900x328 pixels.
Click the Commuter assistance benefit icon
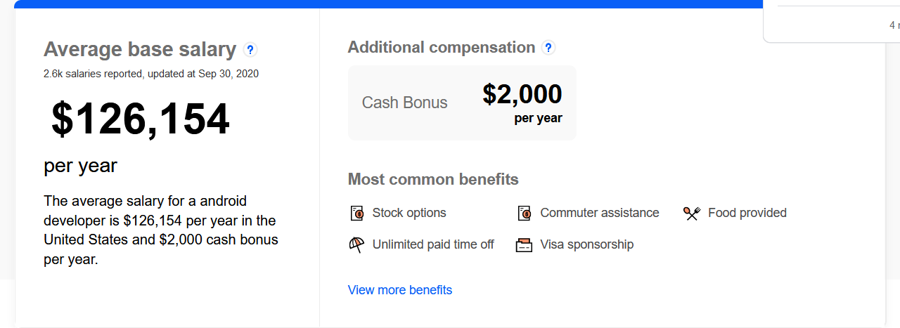click(525, 214)
